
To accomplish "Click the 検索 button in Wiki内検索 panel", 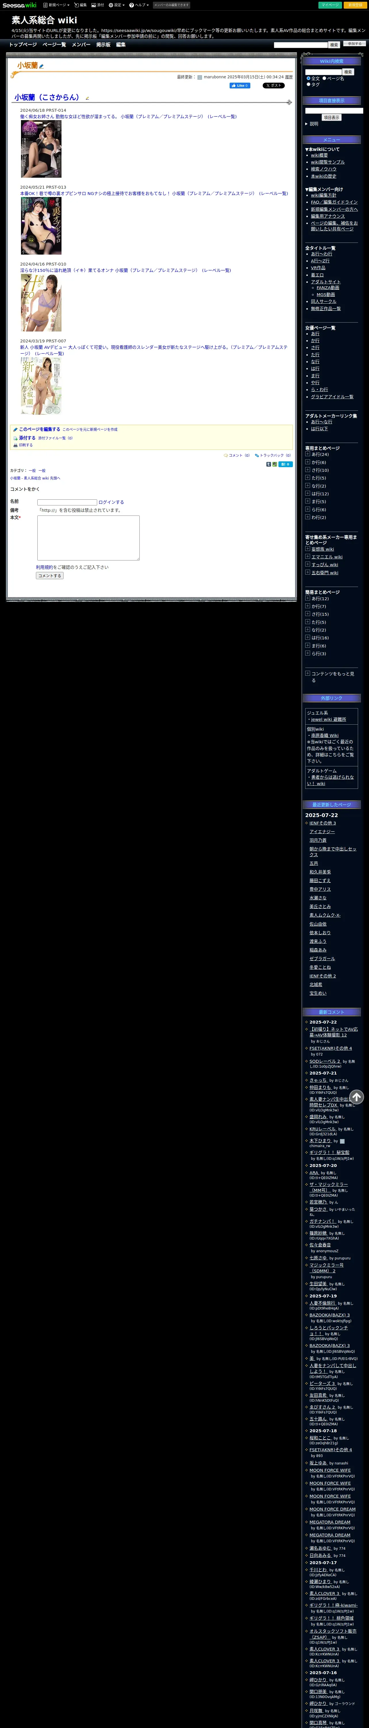I will (x=348, y=72).
